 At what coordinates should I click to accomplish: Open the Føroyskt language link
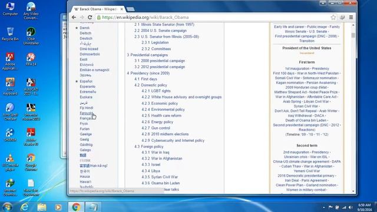coord(86,113)
